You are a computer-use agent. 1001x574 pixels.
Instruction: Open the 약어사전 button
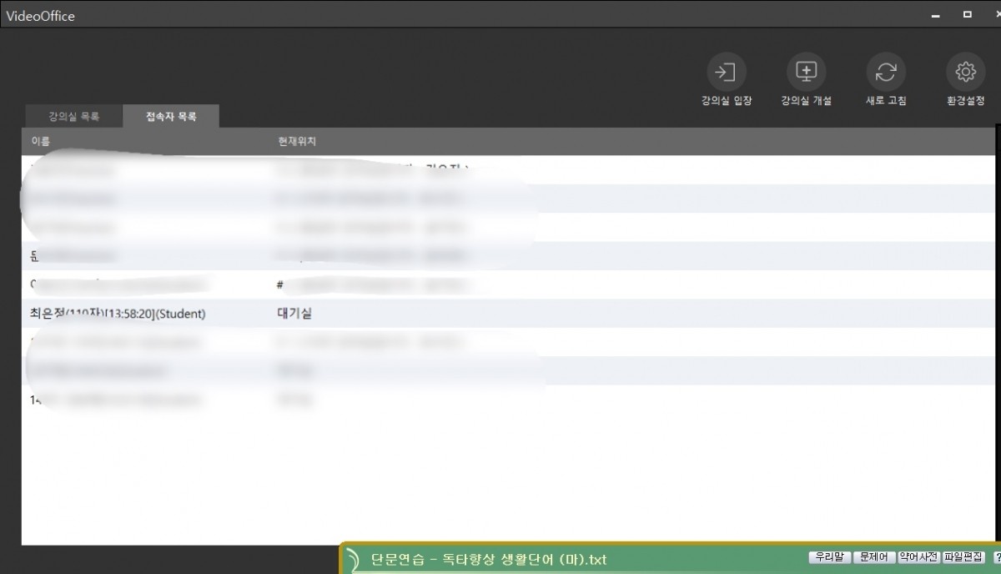click(x=918, y=557)
